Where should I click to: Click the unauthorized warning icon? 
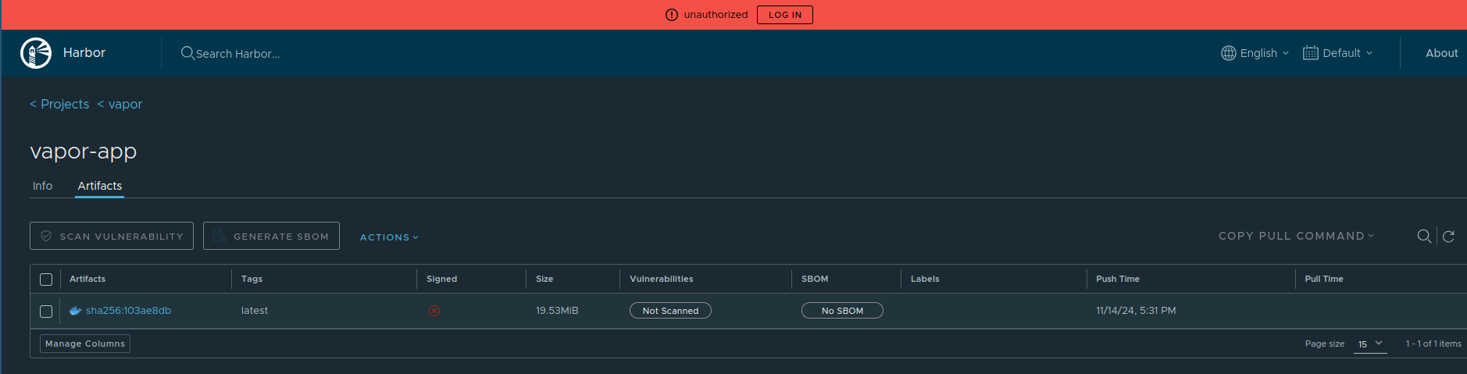click(672, 15)
